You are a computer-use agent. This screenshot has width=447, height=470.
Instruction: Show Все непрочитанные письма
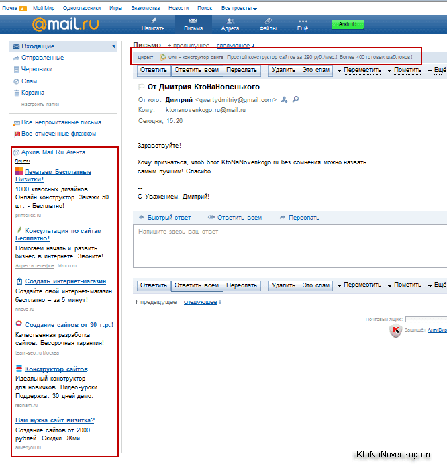[x=61, y=122]
